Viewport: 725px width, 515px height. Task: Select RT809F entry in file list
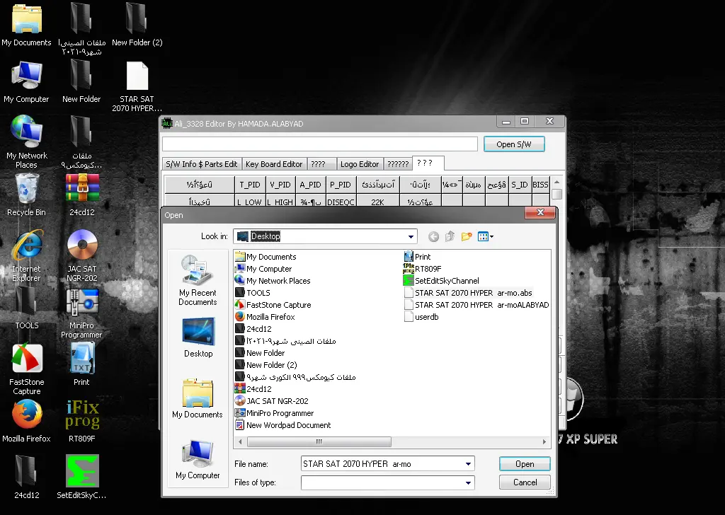423,269
